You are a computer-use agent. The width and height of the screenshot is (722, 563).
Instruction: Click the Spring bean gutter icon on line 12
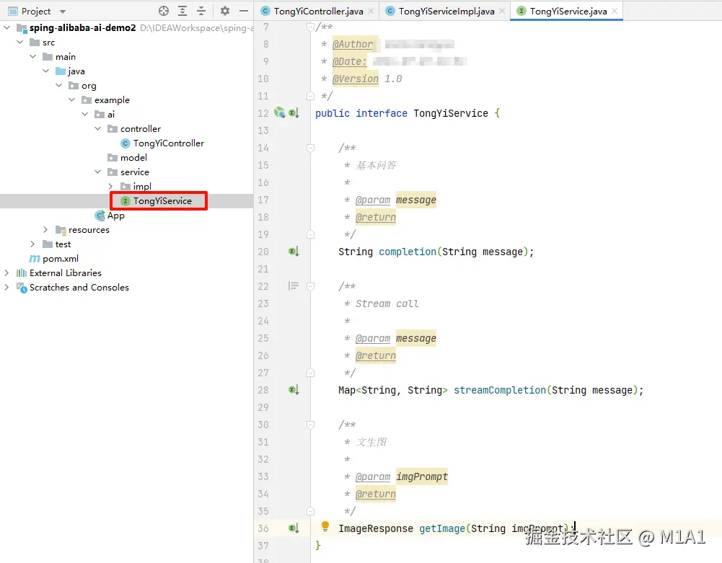point(280,112)
